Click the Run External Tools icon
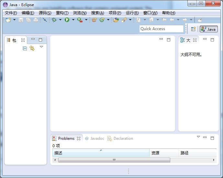The height and width of the screenshot is (178, 223). click(x=80, y=20)
